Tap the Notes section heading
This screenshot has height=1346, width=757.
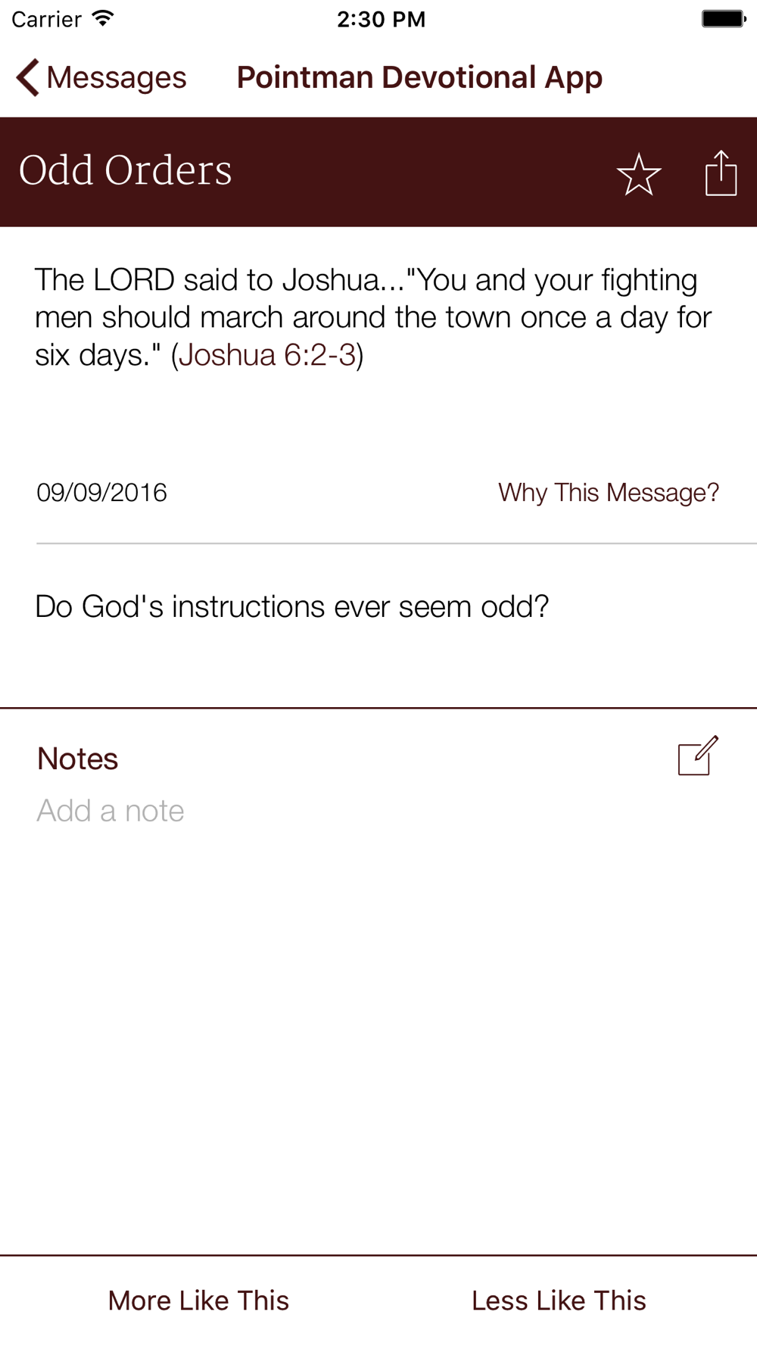point(77,759)
